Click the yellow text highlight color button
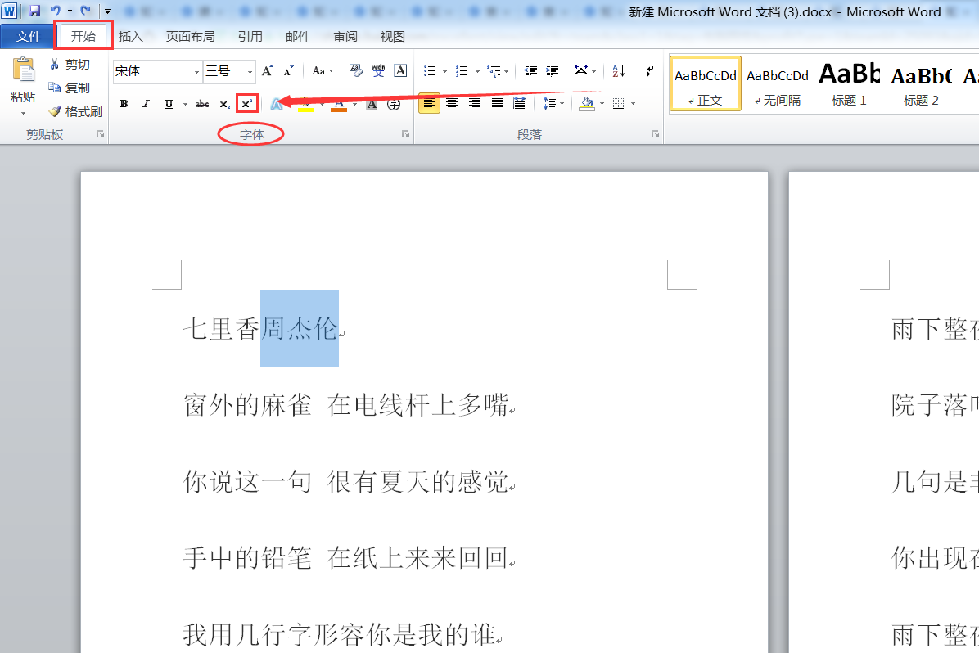979x653 pixels. point(306,104)
